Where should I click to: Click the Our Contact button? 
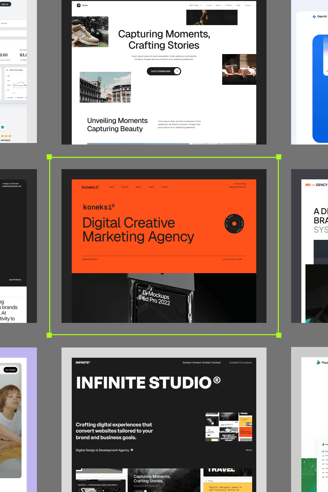pyautogui.click(x=10, y=370)
